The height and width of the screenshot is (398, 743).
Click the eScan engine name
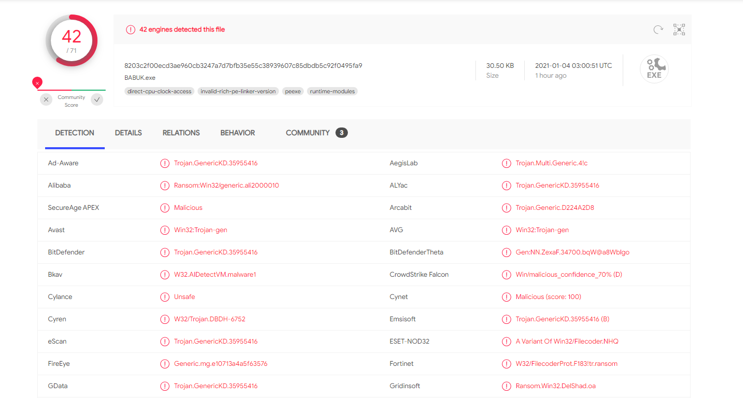(57, 342)
